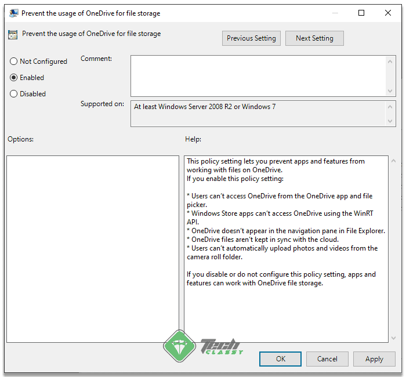Click the empty Options pane
The image size is (406, 377).
point(93,249)
